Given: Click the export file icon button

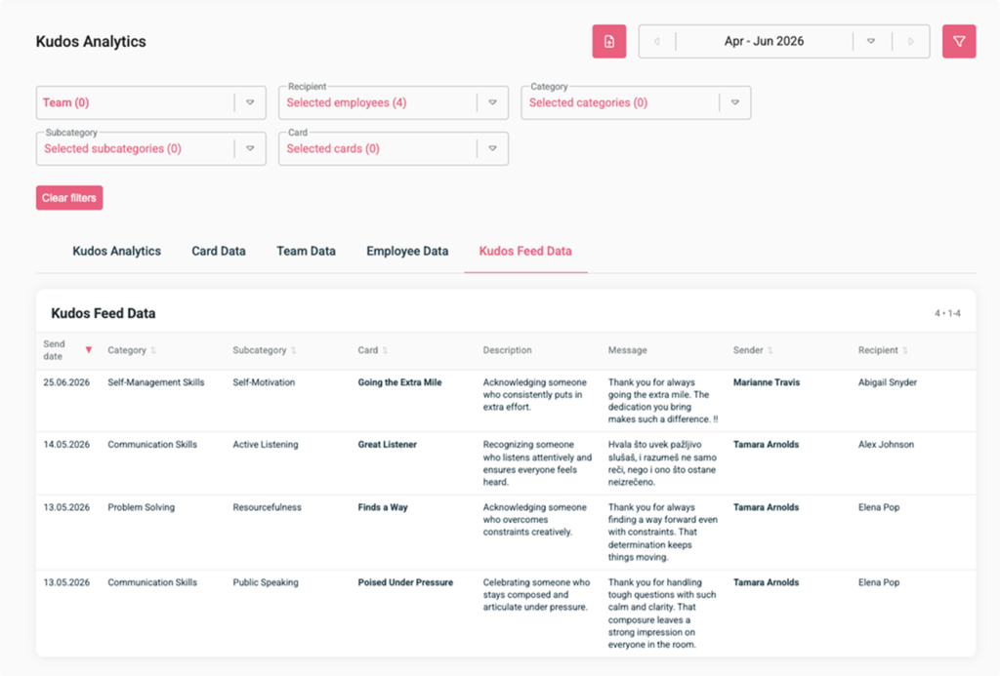Looking at the screenshot, I should [x=609, y=41].
